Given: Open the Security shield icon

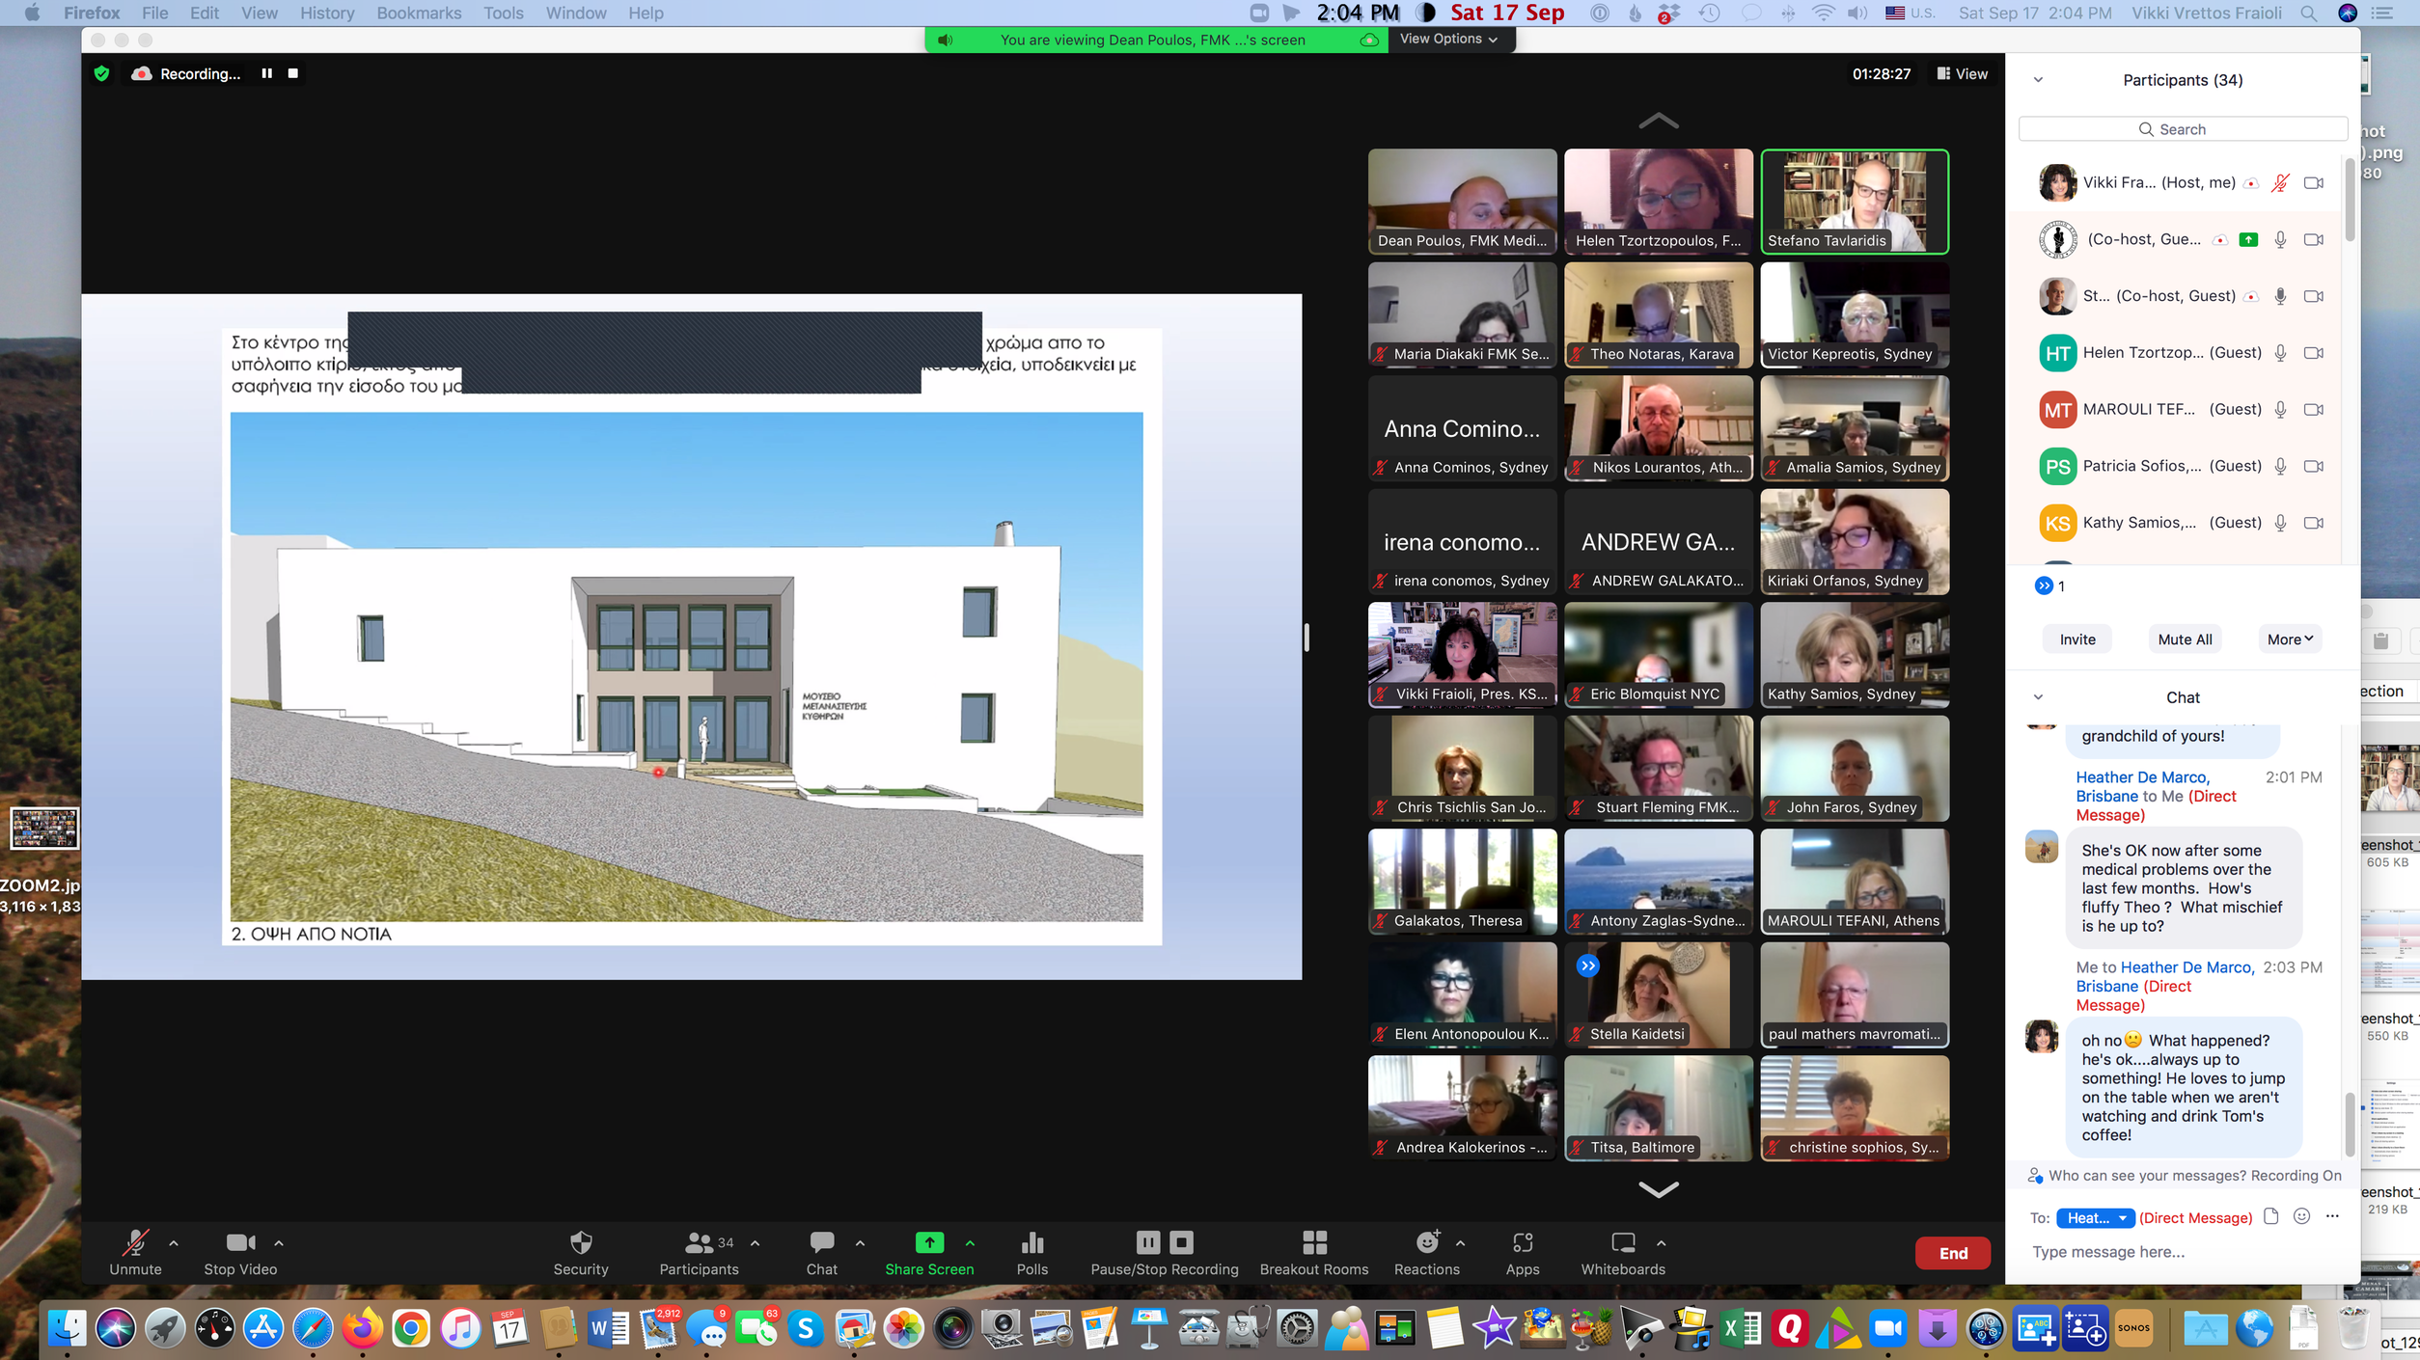Looking at the screenshot, I should [580, 1242].
